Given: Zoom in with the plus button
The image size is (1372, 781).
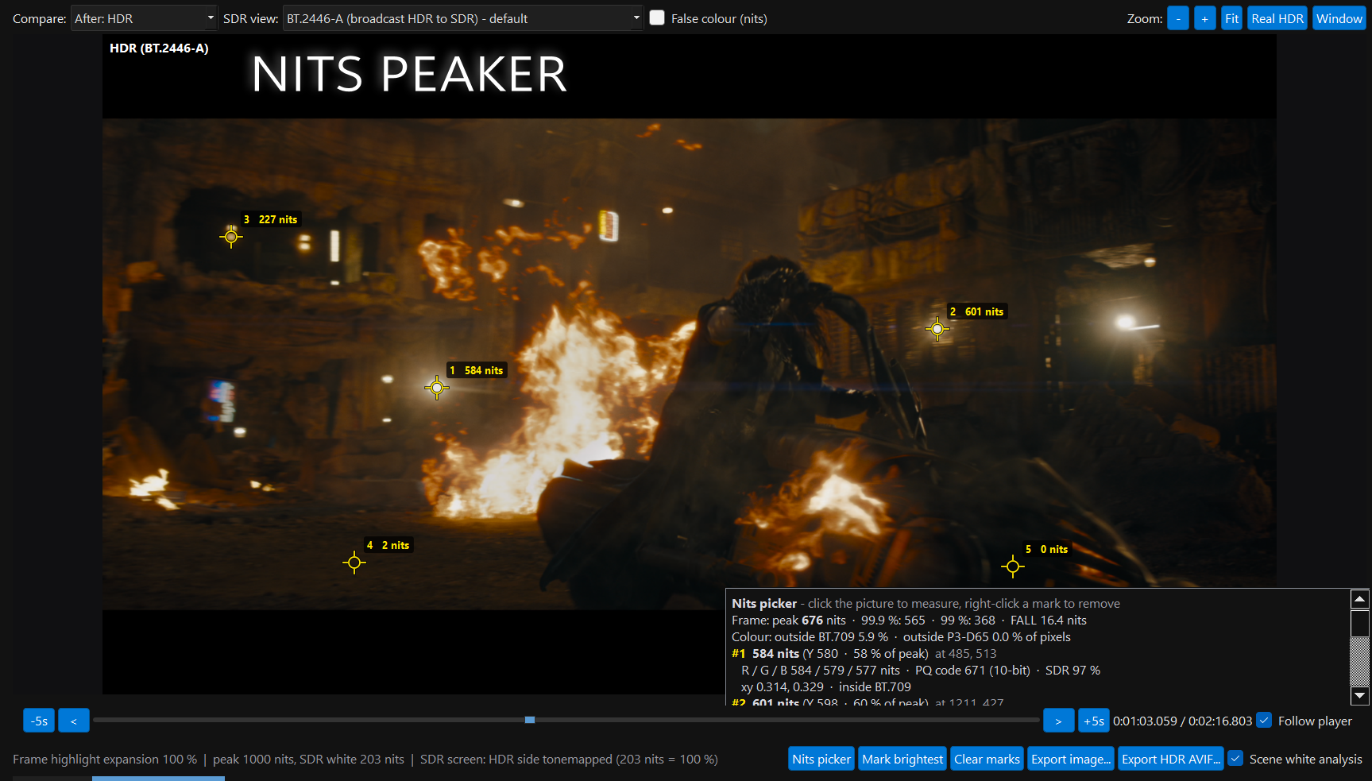Looking at the screenshot, I should tap(1205, 18).
